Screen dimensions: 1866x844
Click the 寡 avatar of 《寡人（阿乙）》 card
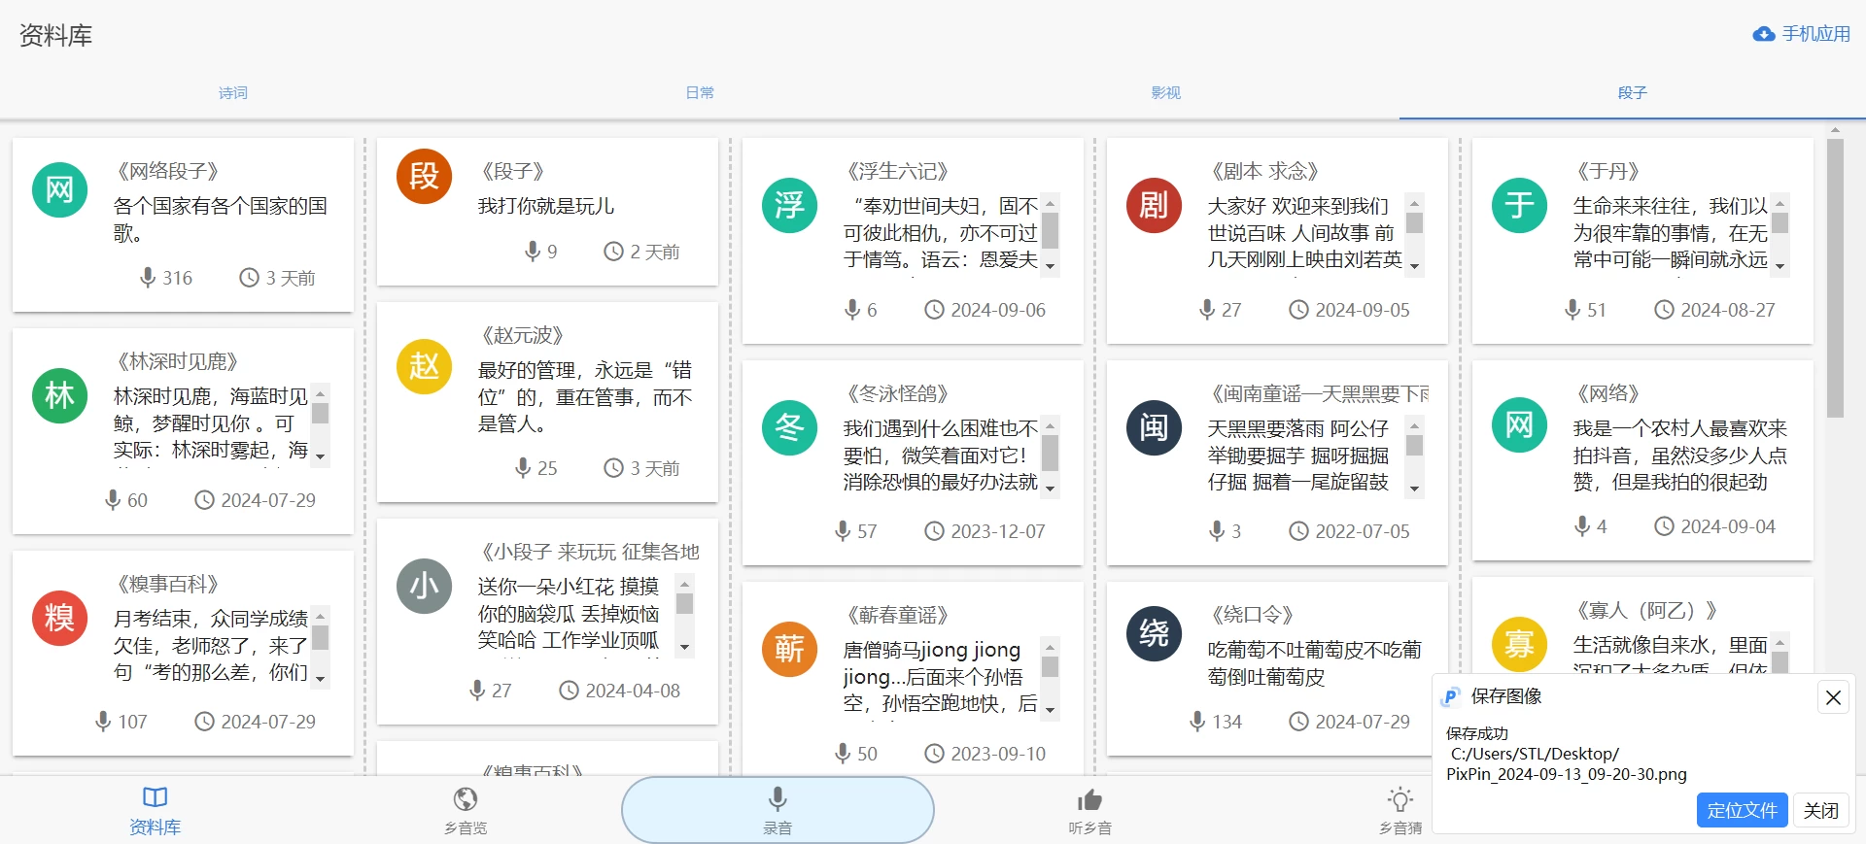[1520, 644]
